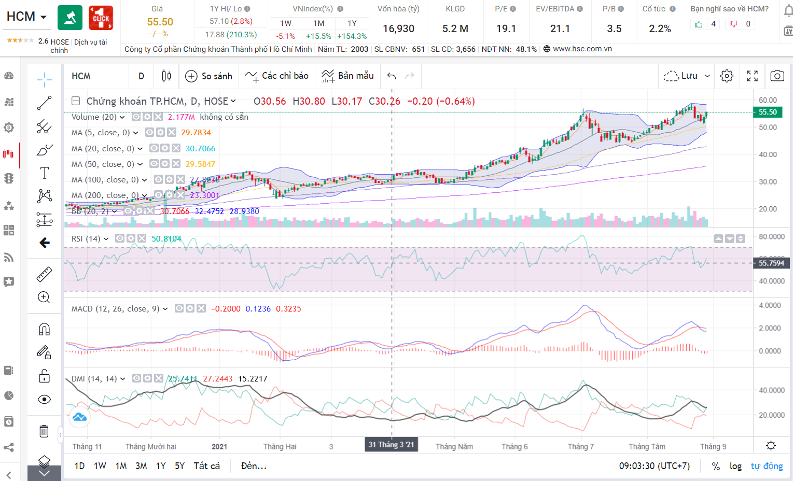Enable magnet mode for drawings
The width and height of the screenshot is (793, 481).
click(44, 329)
